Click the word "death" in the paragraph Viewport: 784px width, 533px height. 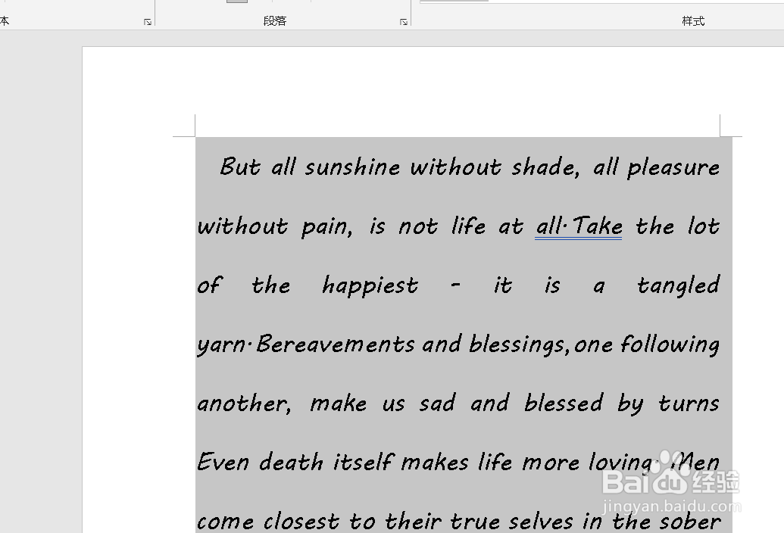click(291, 462)
